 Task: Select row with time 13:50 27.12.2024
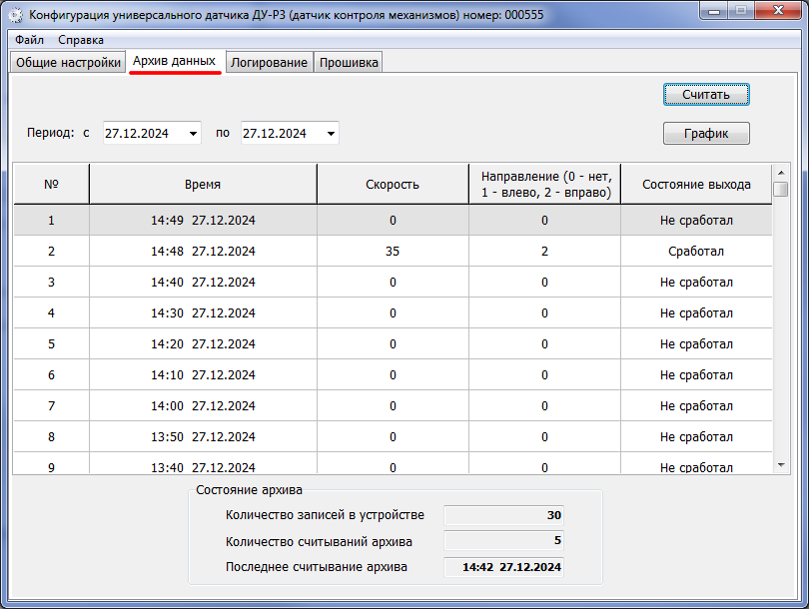(393, 436)
